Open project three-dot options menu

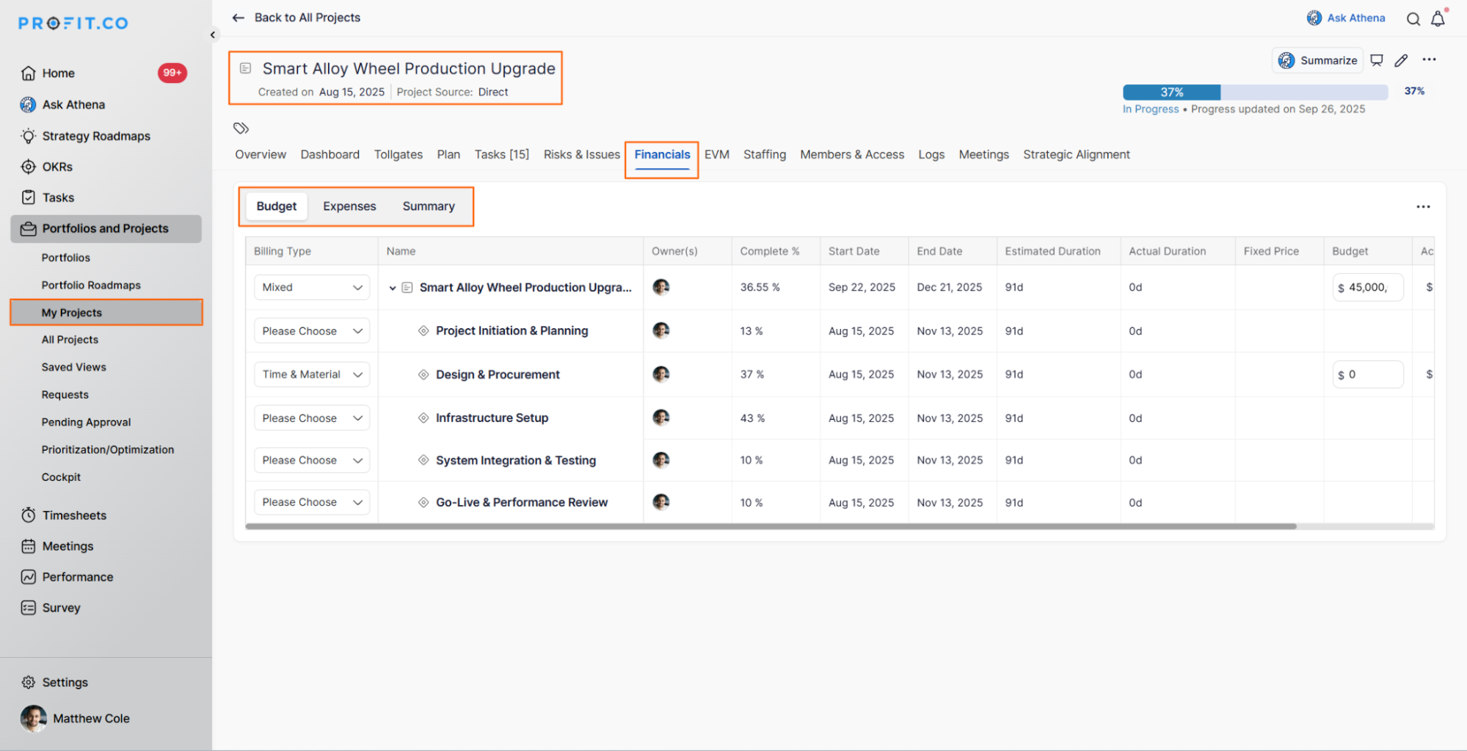1429,59
